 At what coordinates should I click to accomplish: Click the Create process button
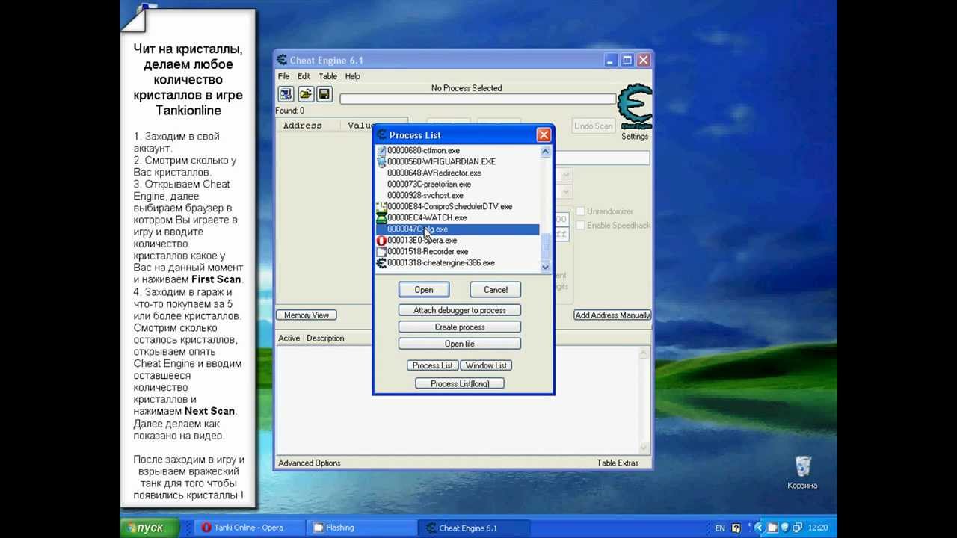pos(460,327)
